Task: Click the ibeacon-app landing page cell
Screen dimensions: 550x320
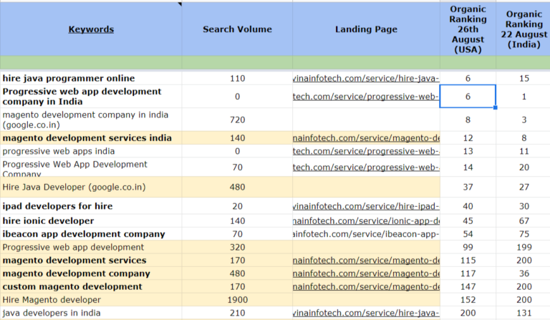Action: coord(366,234)
